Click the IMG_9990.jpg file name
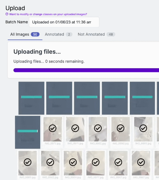The width and height of the screenshot is (159, 180). tap(120, 143)
